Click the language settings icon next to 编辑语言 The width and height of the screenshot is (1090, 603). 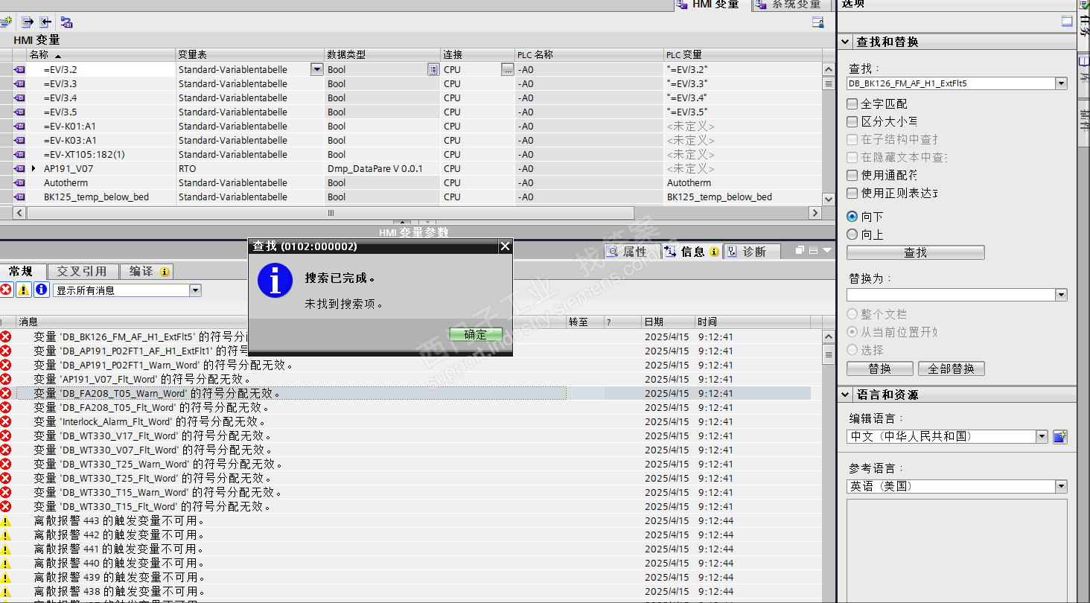1060,436
